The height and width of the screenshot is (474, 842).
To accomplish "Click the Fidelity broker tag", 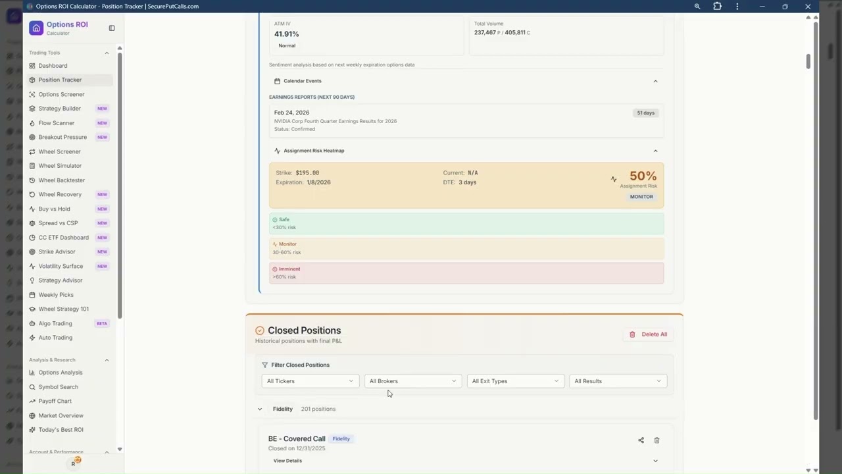I will [341, 438].
